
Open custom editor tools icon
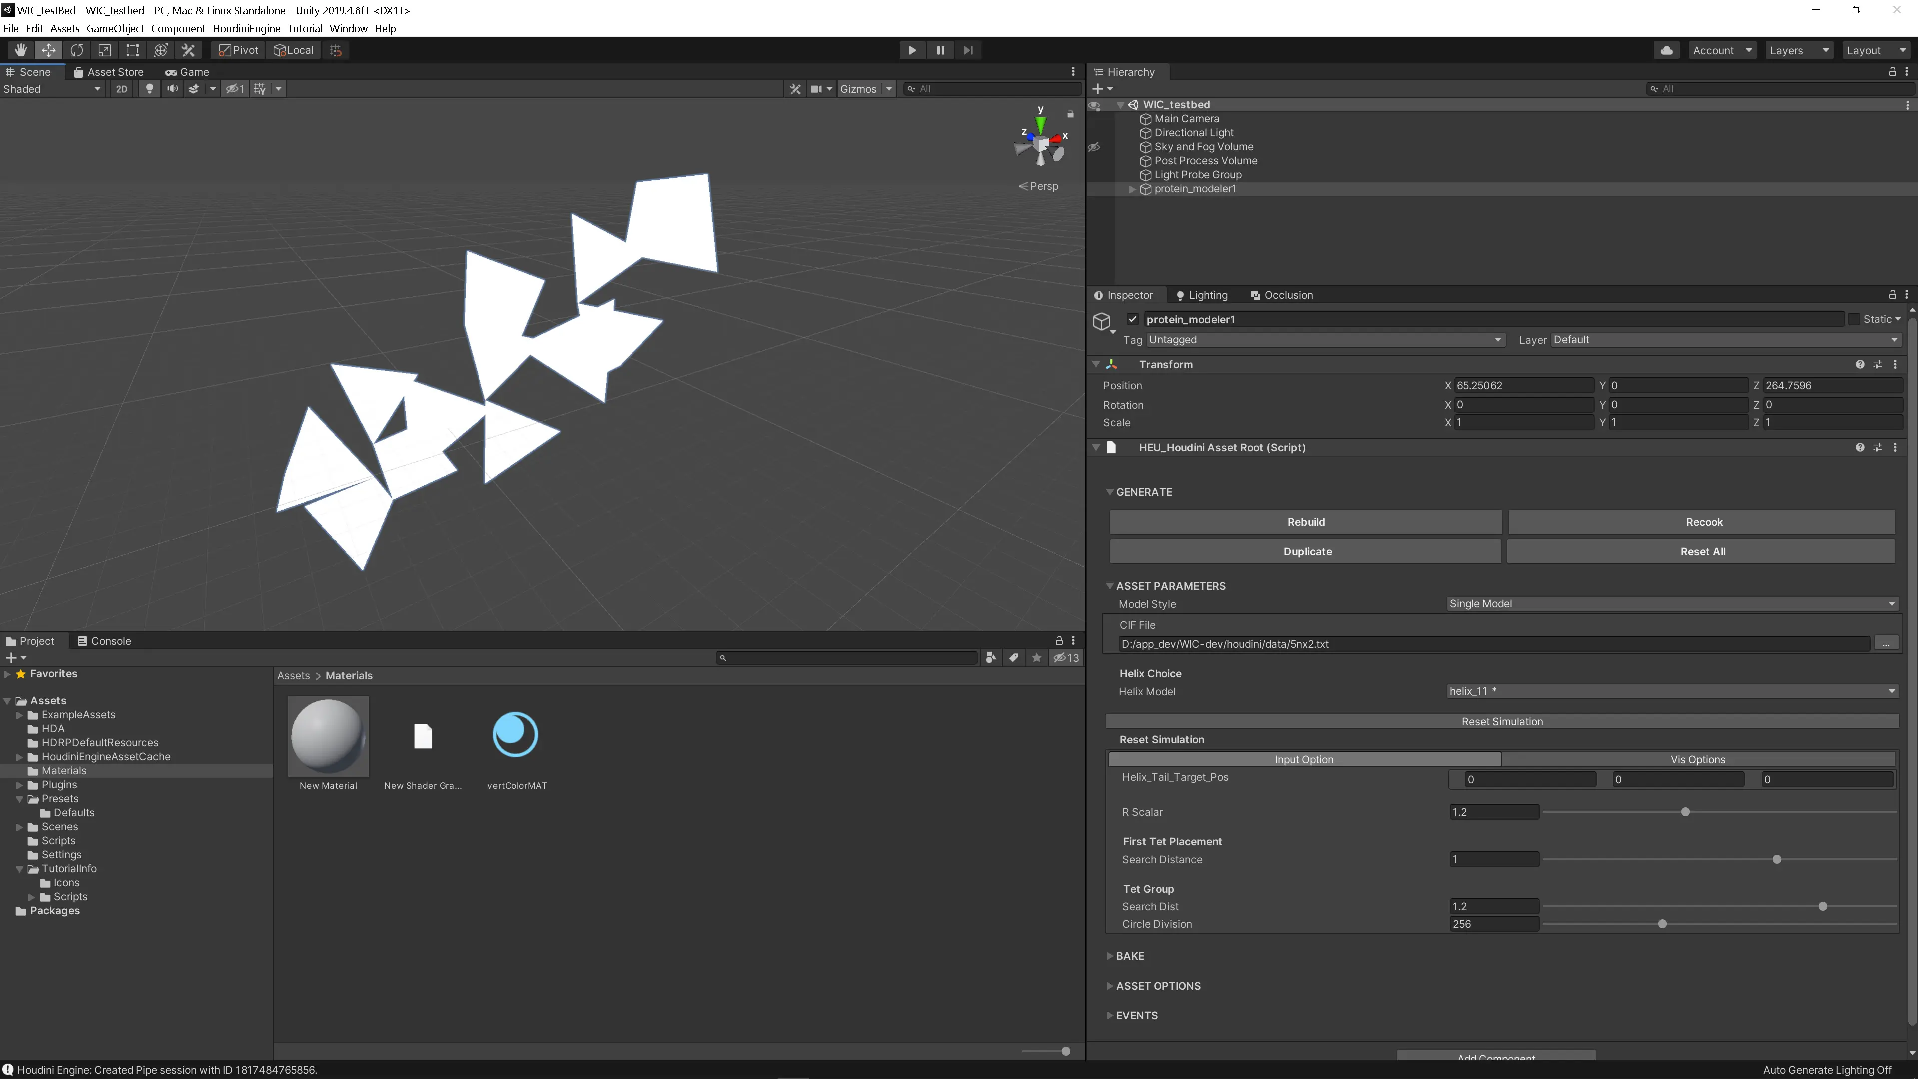pyautogui.click(x=188, y=50)
